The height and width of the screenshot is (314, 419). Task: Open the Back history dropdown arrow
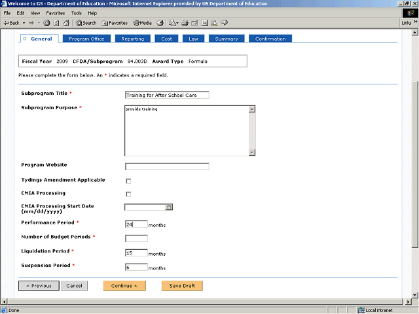(x=24, y=23)
